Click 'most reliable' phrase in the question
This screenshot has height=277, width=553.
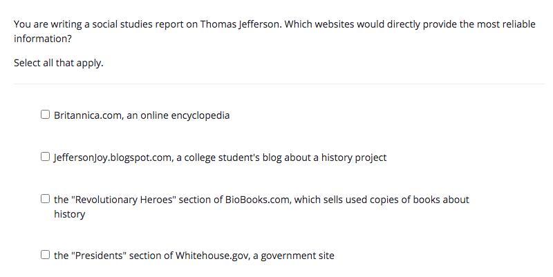506,24
